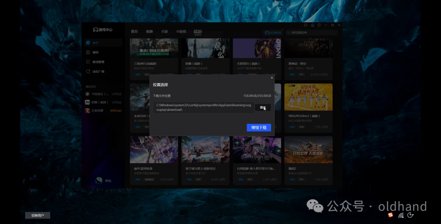Open the 永劫无间 game card thumbnail

pos(140,97)
